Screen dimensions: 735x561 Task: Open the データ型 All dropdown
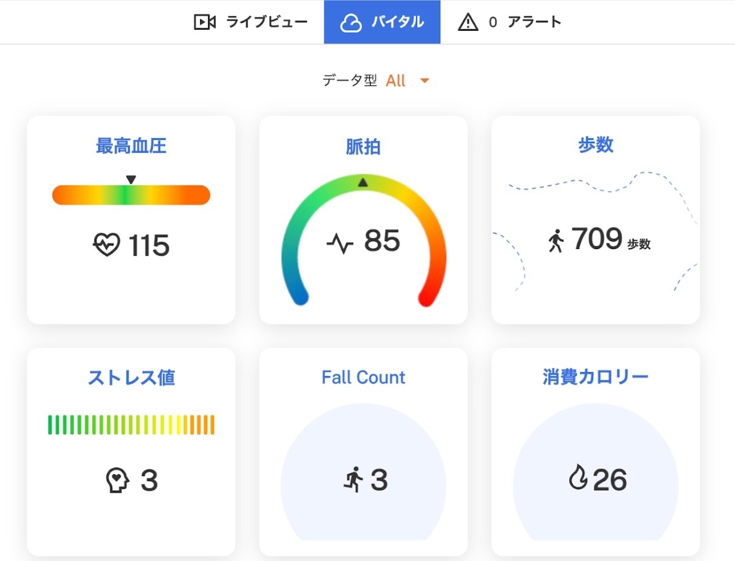click(x=398, y=80)
